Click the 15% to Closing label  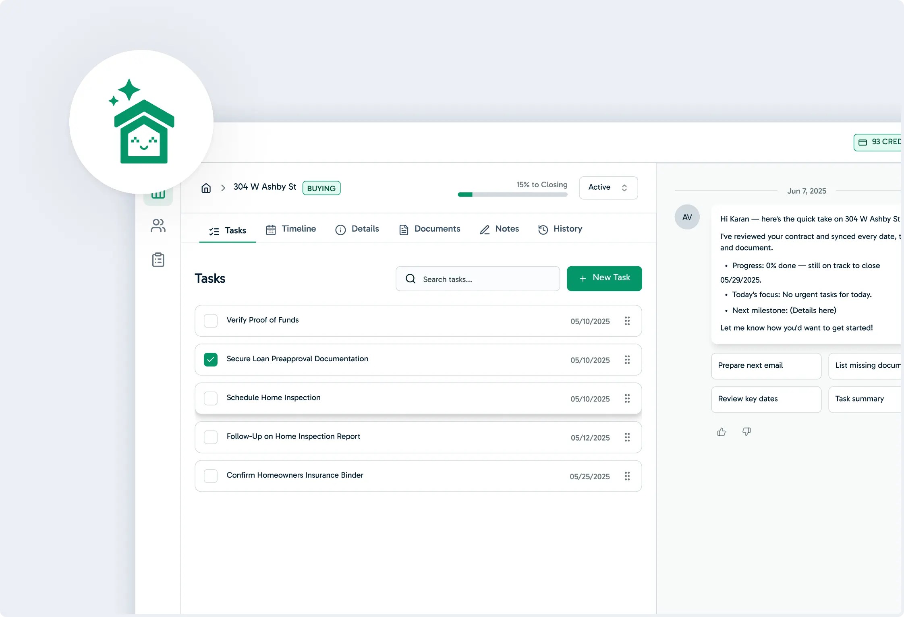[542, 184]
